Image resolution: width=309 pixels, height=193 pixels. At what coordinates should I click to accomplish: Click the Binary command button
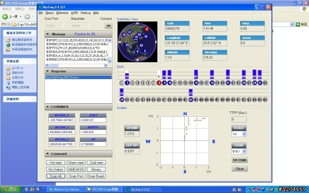point(96,169)
